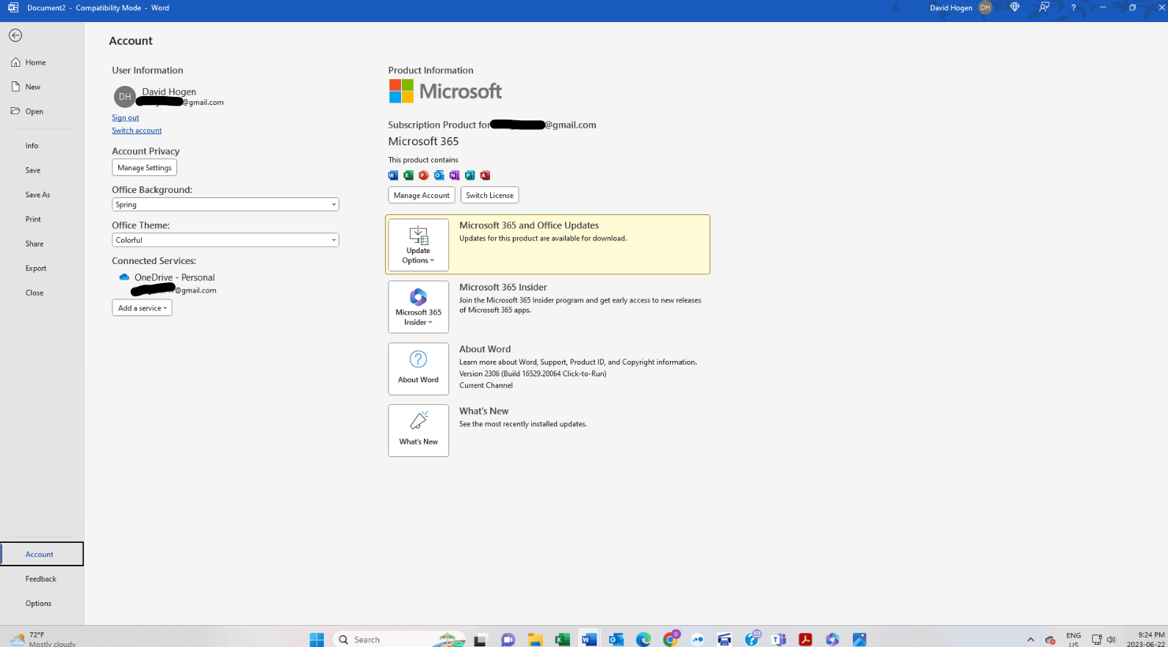Screen dimensions: 1168x647
Task: Expand the Office Theme dropdown showing Colorful
Action: point(226,240)
